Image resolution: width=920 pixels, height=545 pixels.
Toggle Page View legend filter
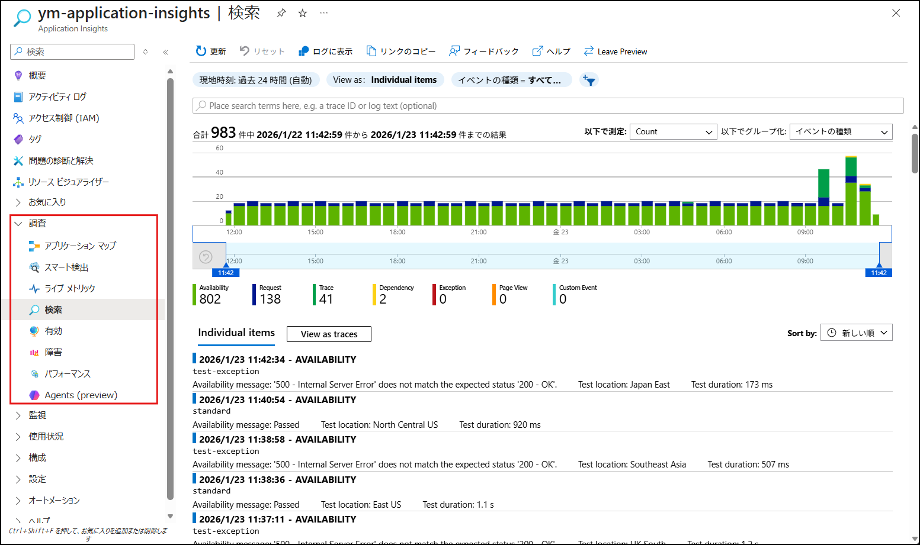pyautogui.click(x=510, y=295)
